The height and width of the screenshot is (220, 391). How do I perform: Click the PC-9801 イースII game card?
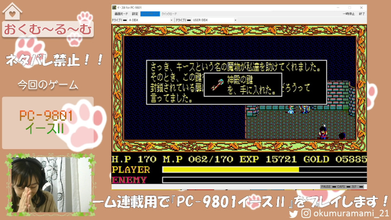(48, 123)
